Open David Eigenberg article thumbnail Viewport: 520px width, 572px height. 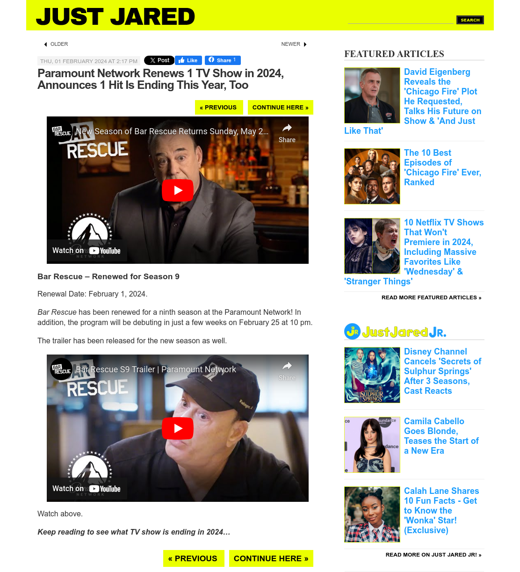[x=372, y=95]
